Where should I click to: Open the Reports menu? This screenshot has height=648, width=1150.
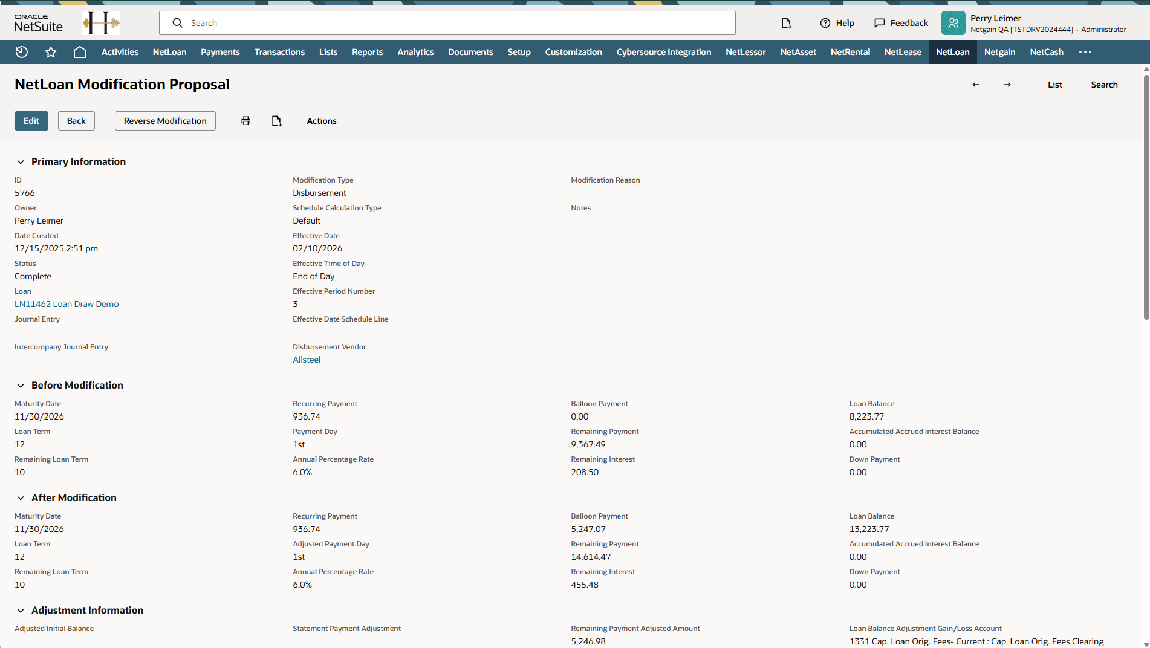pyautogui.click(x=367, y=52)
